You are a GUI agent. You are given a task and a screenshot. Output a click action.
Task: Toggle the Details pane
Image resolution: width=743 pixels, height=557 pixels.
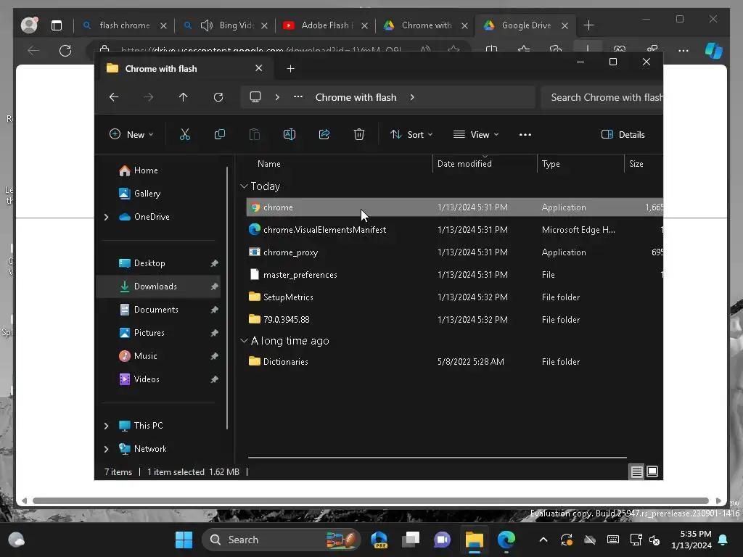coord(623,134)
